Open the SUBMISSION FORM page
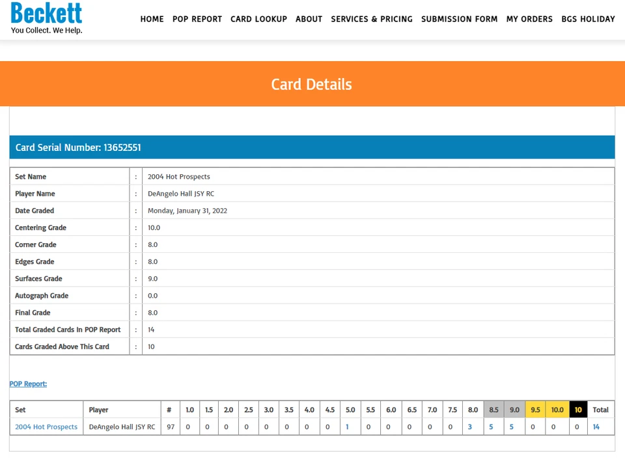This screenshot has height=459, width=625. tap(459, 19)
